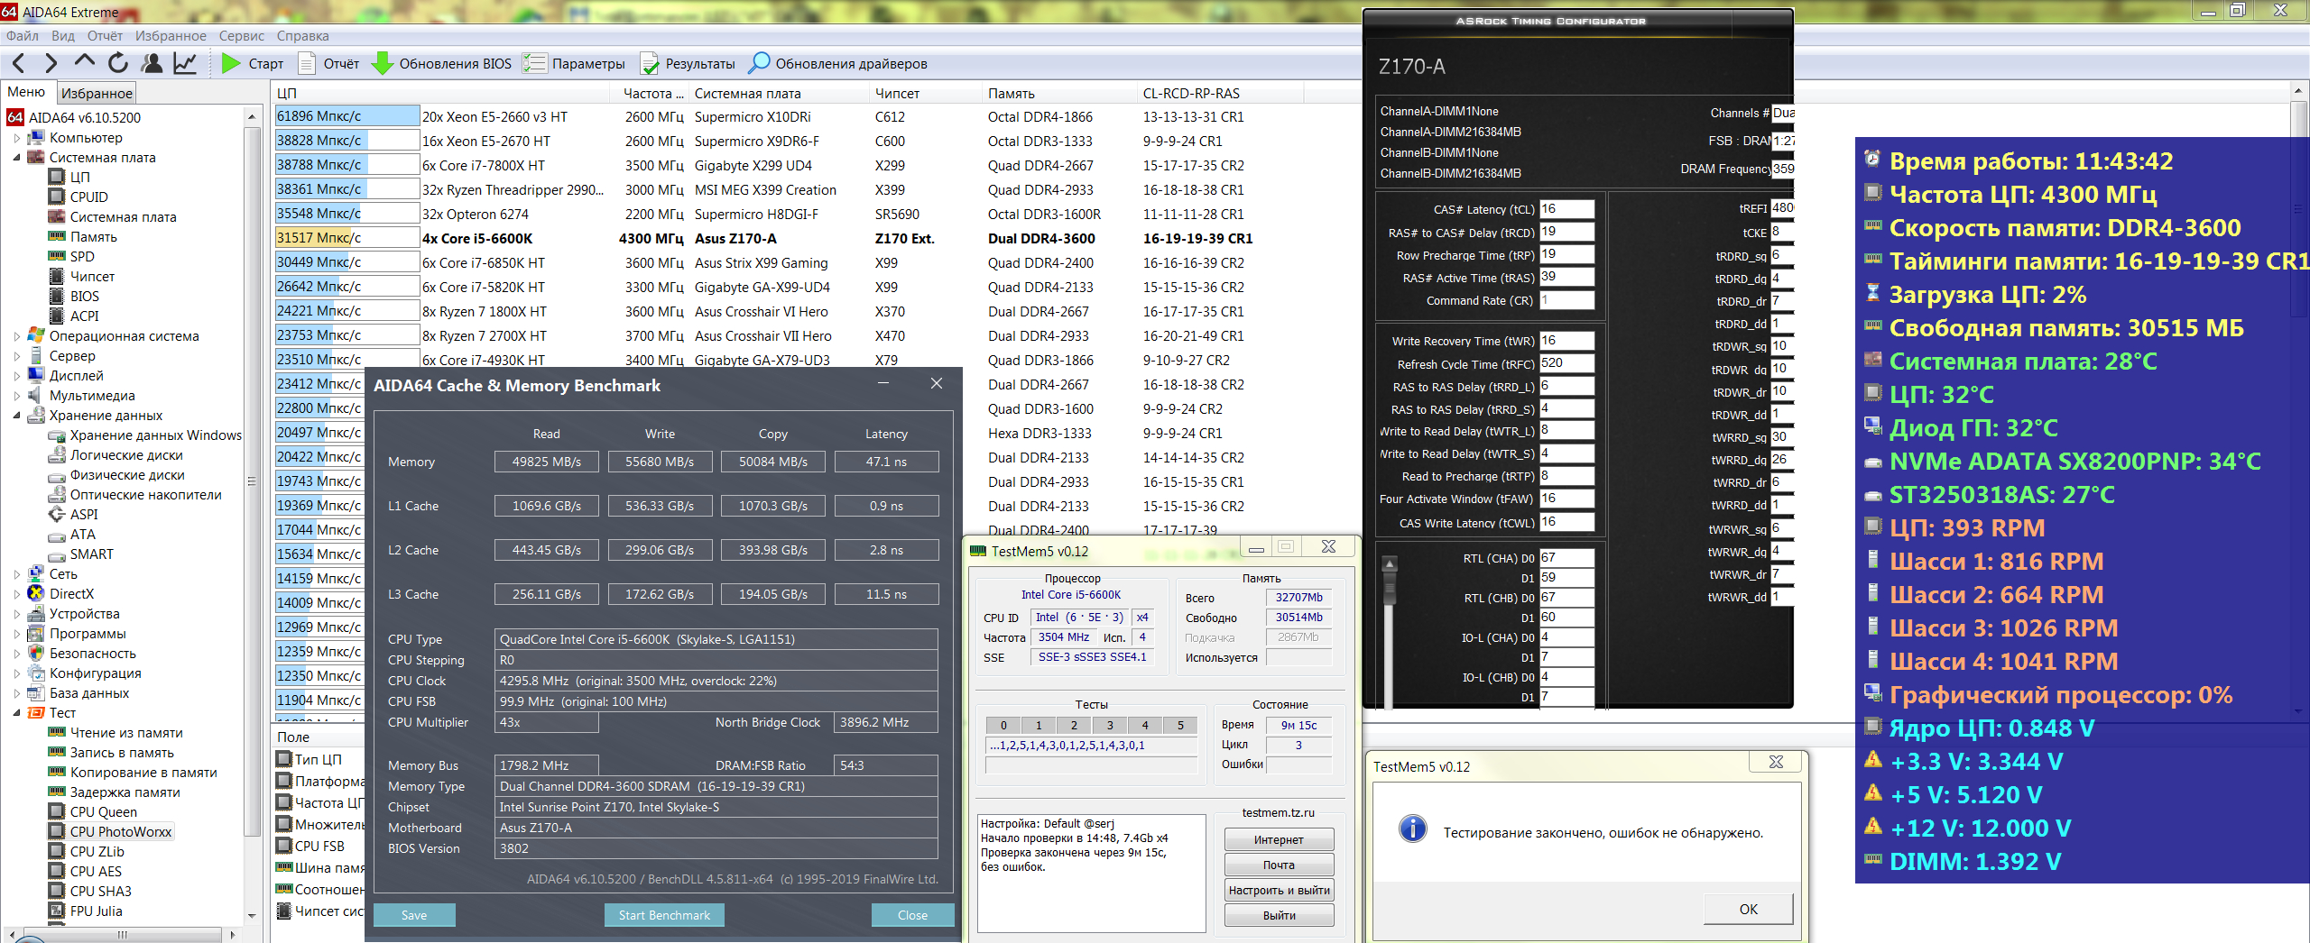Click Close in Cache & Memory Benchmark

(x=912, y=915)
